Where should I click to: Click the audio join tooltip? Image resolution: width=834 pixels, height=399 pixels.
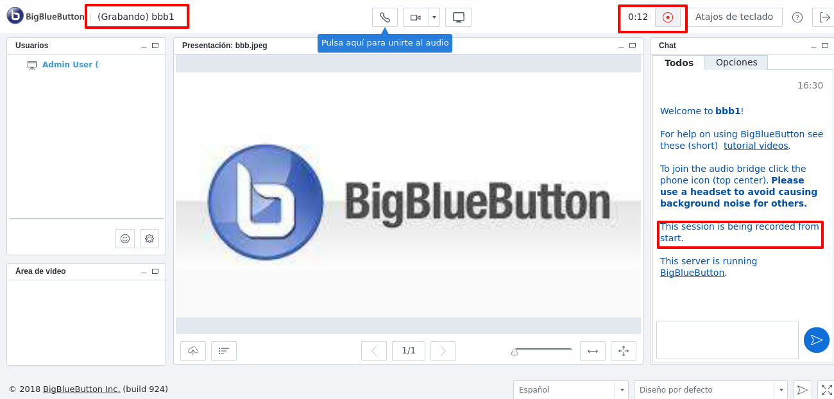click(385, 43)
